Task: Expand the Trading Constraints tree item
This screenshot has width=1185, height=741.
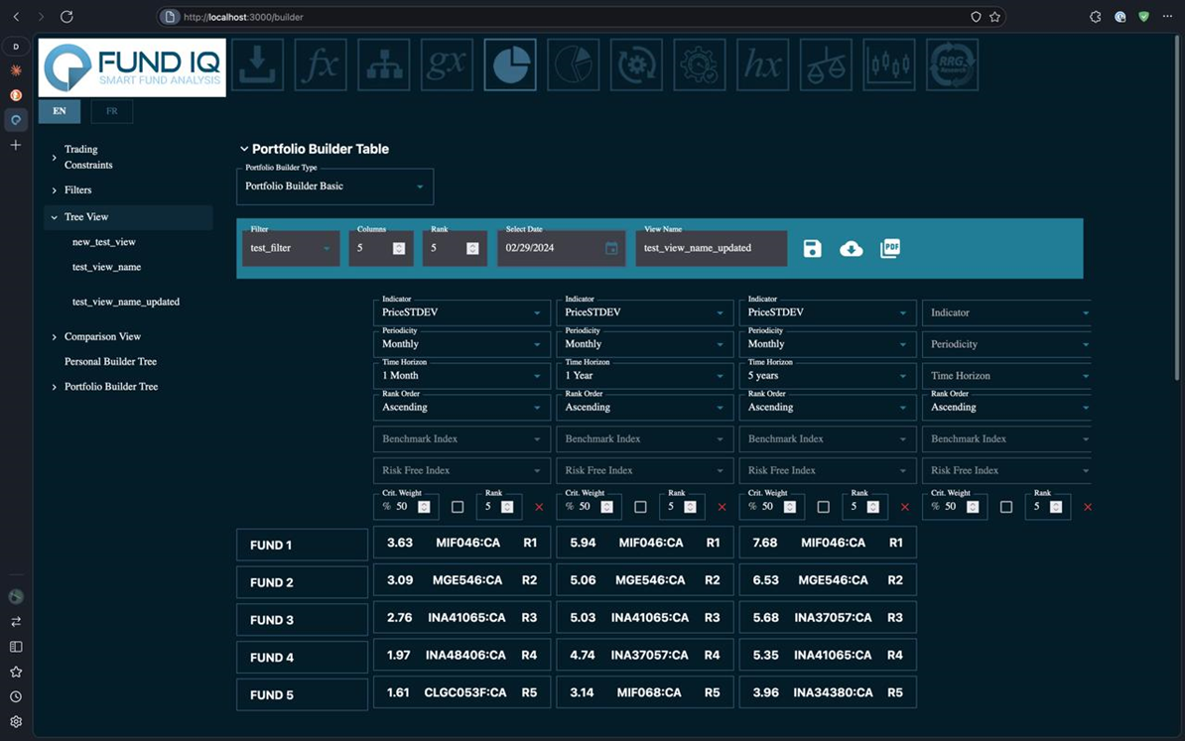Action: 88,157
